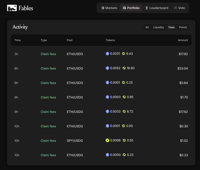
Task: Click Claim fees in the $0.64 row
Action: [48, 83]
